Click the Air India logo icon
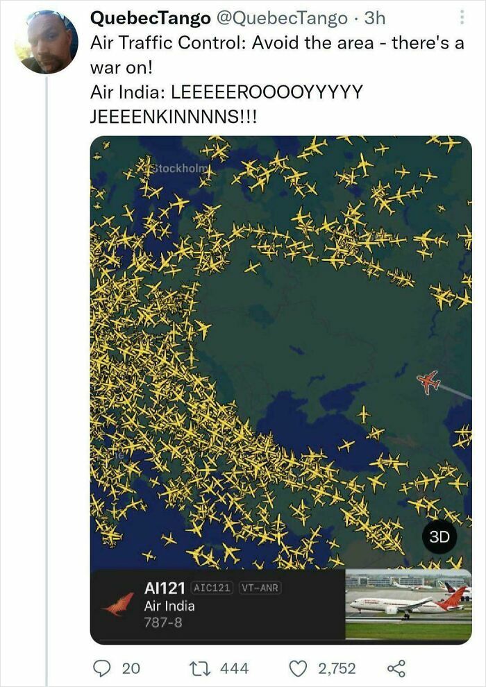This screenshot has height=687, width=486. (118, 604)
